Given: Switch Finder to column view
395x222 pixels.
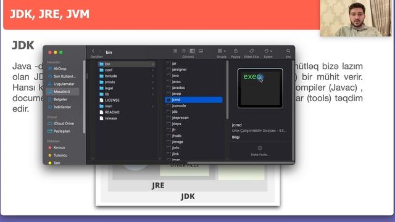Looking at the screenshot, I should point(192,51).
